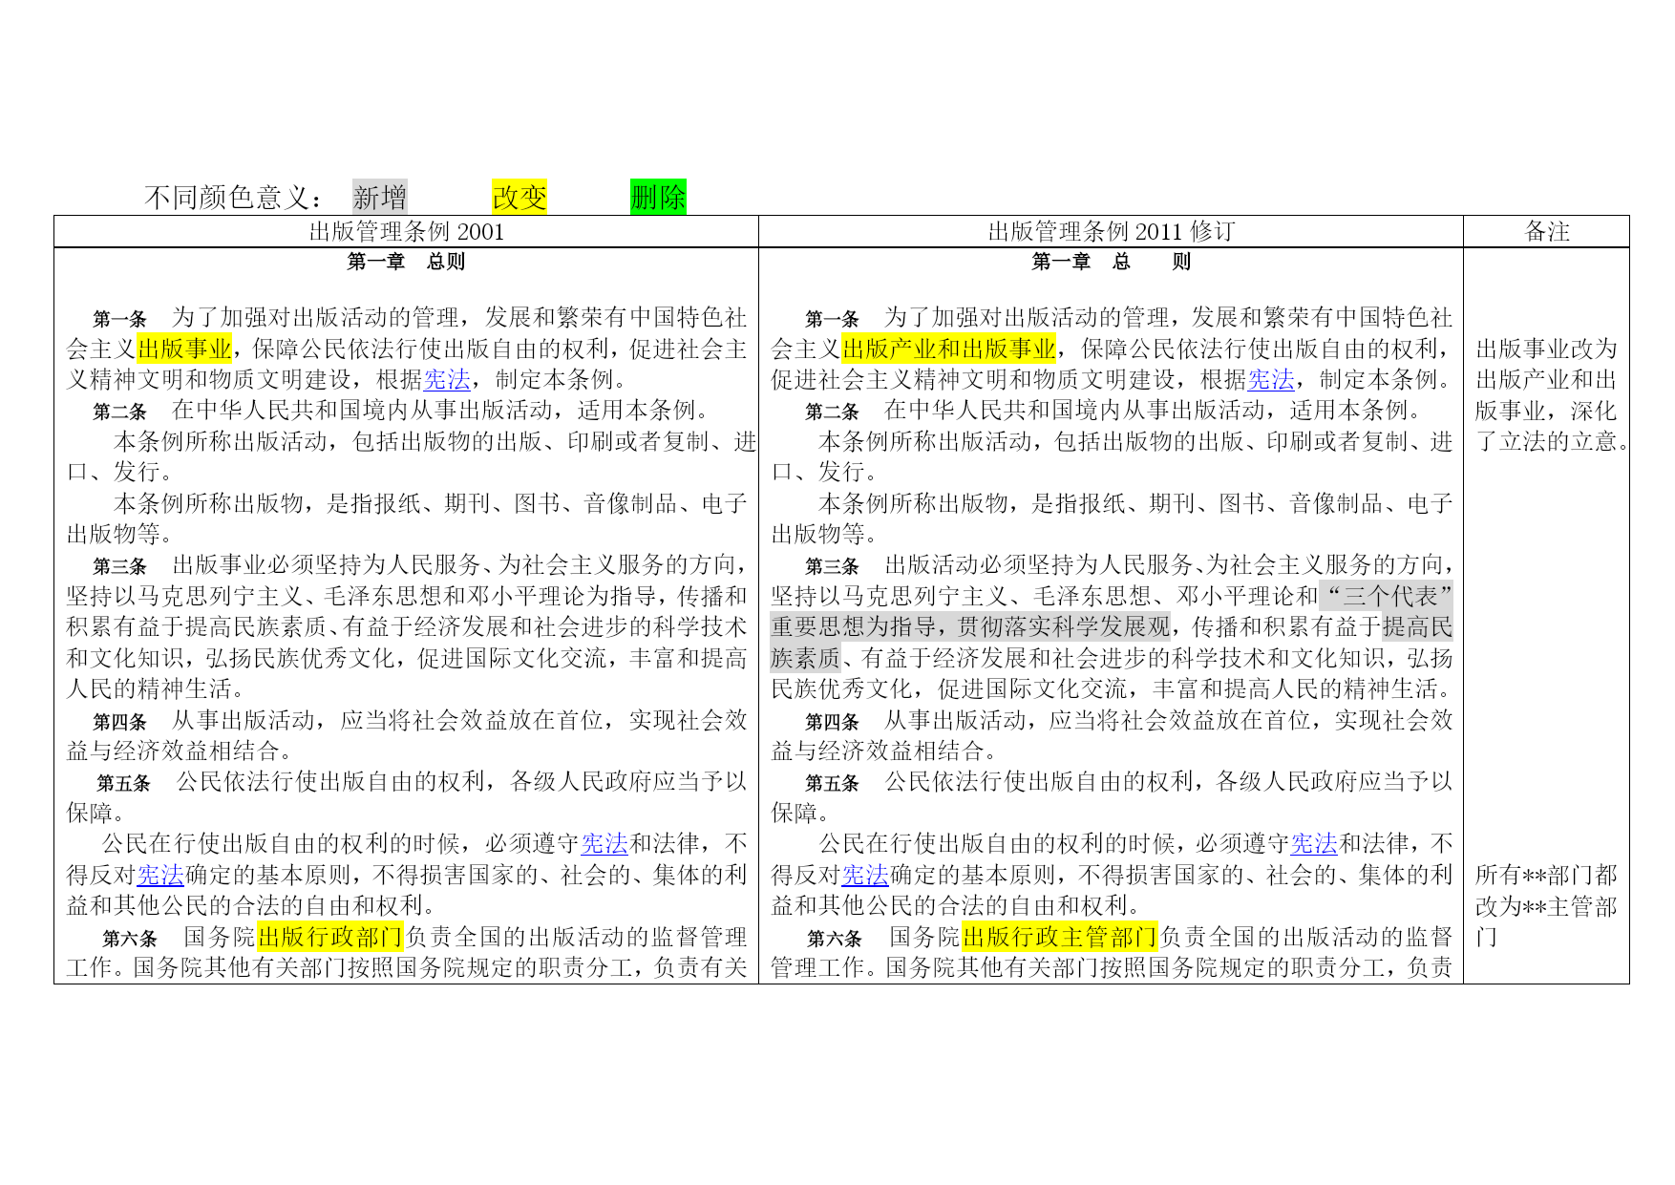Screen dimensions: 1675x1185
Task: Select the 备注 column header
Action: coord(1547,232)
